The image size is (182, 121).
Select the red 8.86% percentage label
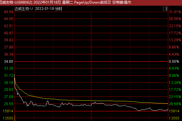174,47
